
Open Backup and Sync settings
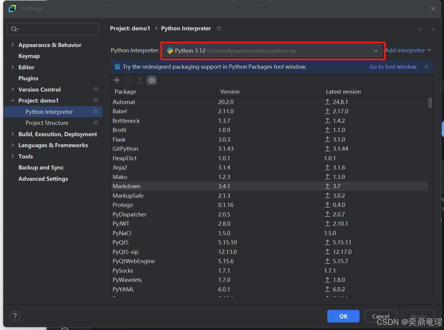click(41, 167)
